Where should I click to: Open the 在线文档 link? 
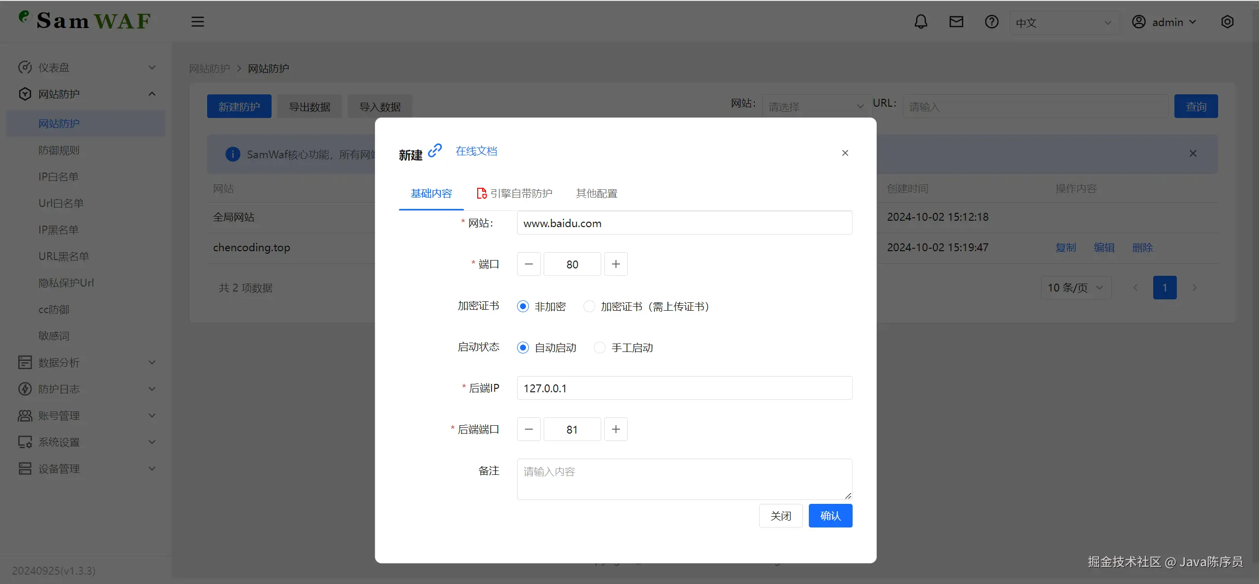[x=476, y=151]
